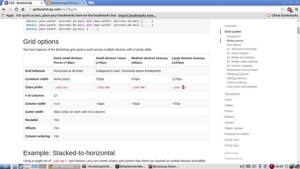Click the red record tray icon
Image resolution: width=300 pixels, height=169 pixels.
[x=272, y=167]
